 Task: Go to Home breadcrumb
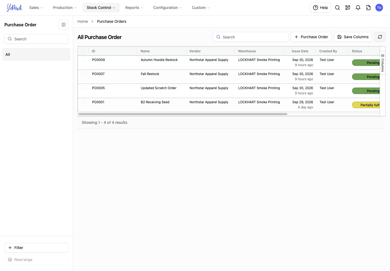(x=83, y=21)
